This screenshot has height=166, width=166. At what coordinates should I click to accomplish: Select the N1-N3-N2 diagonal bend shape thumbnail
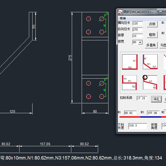coord(150,62)
